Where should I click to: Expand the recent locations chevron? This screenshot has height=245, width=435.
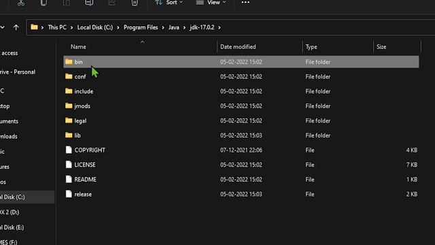click(x=3, y=27)
